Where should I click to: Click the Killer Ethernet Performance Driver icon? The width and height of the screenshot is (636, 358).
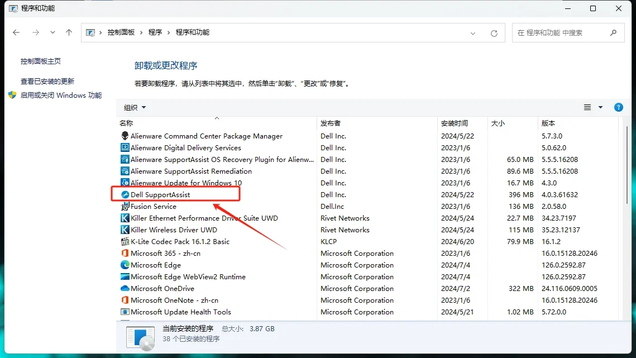coord(125,218)
